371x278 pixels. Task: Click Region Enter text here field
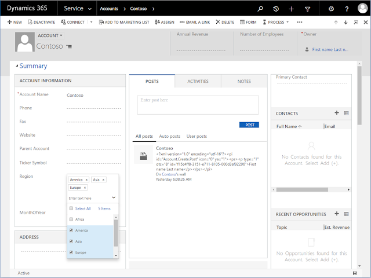(x=89, y=198)
